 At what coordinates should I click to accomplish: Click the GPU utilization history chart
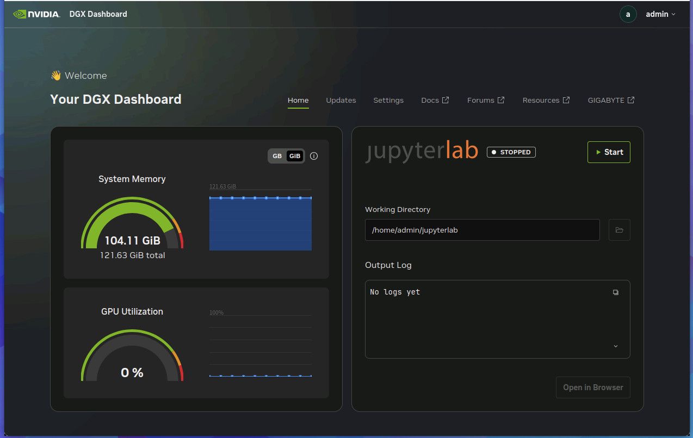point(261,346)
